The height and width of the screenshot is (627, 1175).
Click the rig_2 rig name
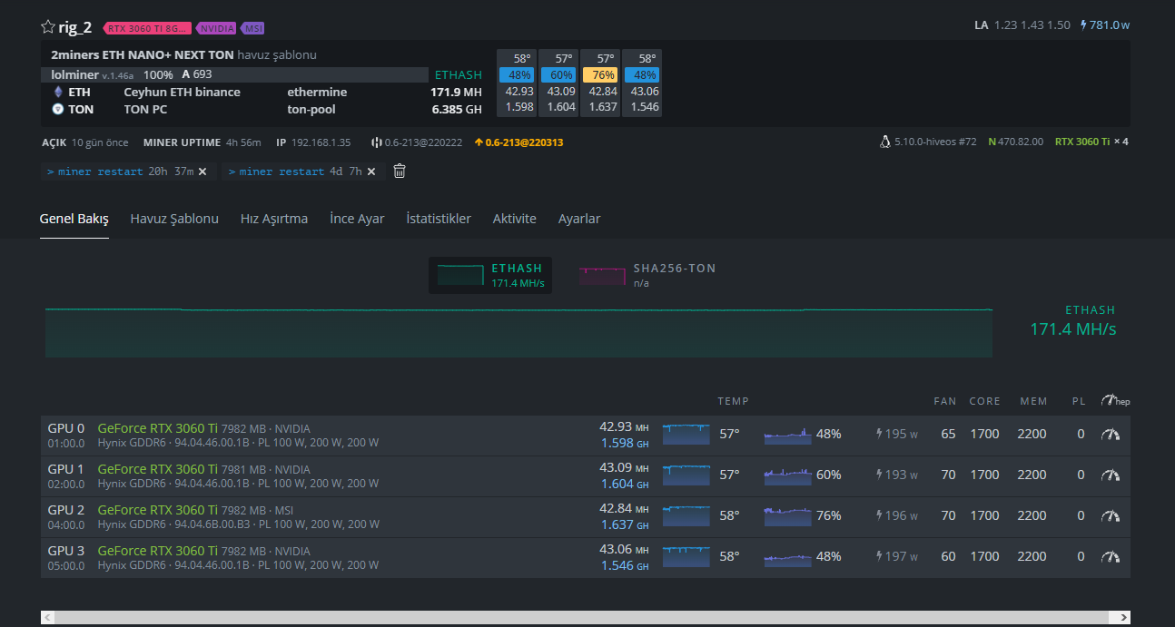coord(75,26)
